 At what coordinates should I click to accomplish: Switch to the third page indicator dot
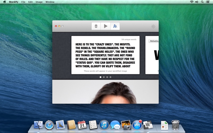coord(107,77)
